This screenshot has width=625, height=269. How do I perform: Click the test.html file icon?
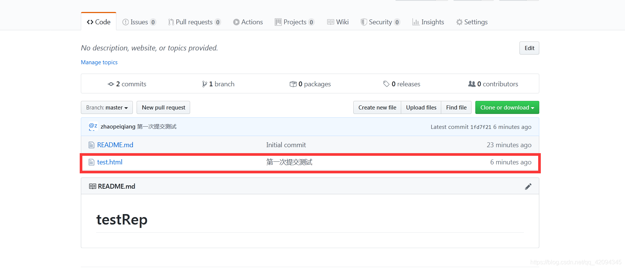91,162
